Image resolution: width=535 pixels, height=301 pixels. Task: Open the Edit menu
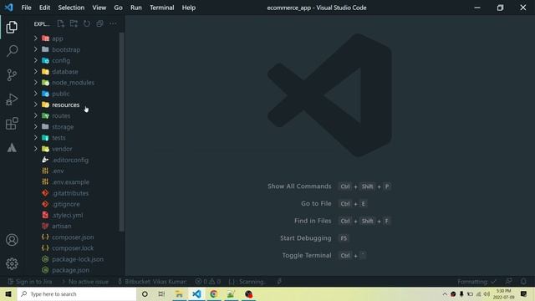pyautogui.click(x=44, y=8)
